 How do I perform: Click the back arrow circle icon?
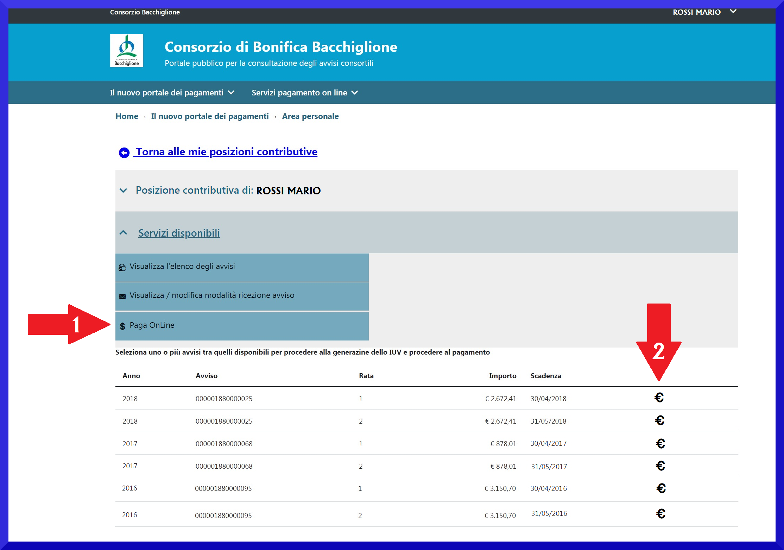(124, 152)
